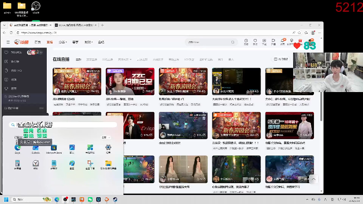The image size is (363, 204).
Task: Launch Outlook from the Start menu pinned apps
Action: click(x=35, y=148)
